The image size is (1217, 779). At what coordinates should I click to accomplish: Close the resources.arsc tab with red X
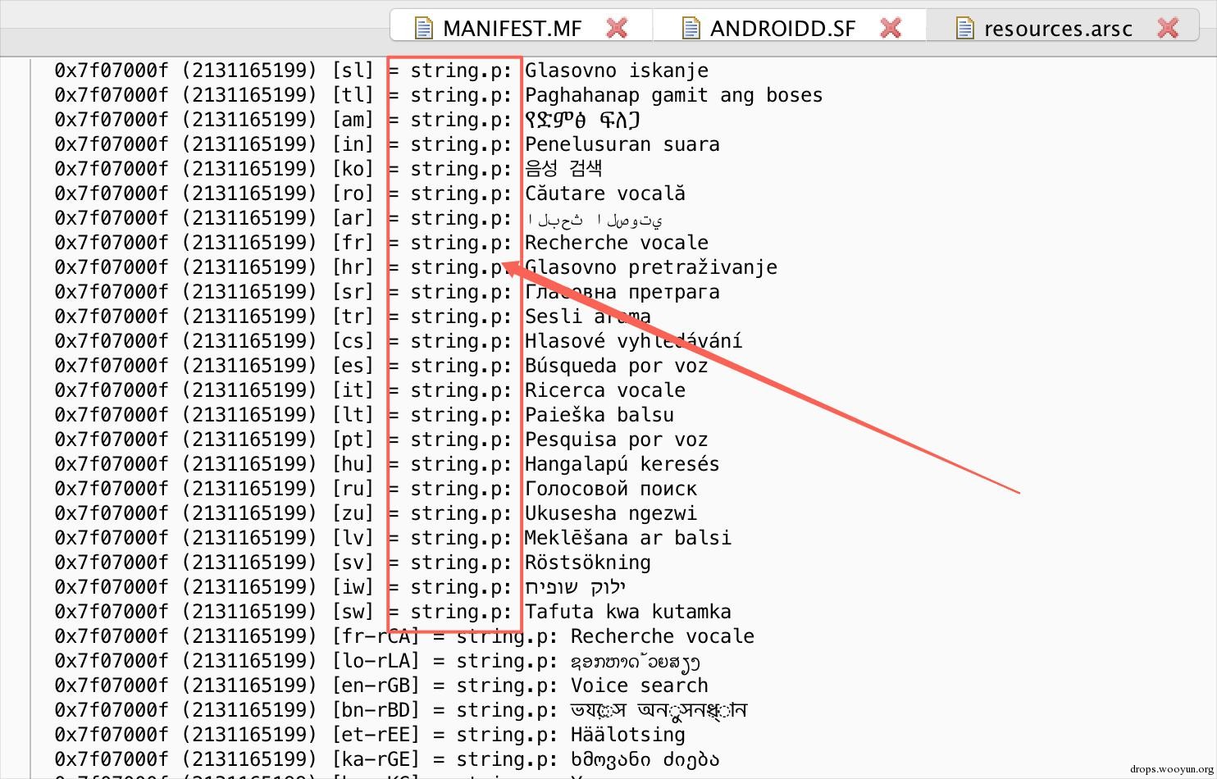(x=1168, y=28)
